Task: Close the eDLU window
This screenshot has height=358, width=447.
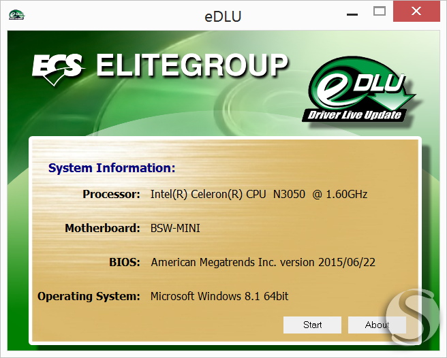Action: [x=416, y=12]
